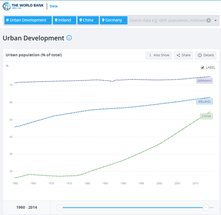This screenshot has width=221, height=215.
Task: Click the right handle of the year range slider
Action: [206, 207]
